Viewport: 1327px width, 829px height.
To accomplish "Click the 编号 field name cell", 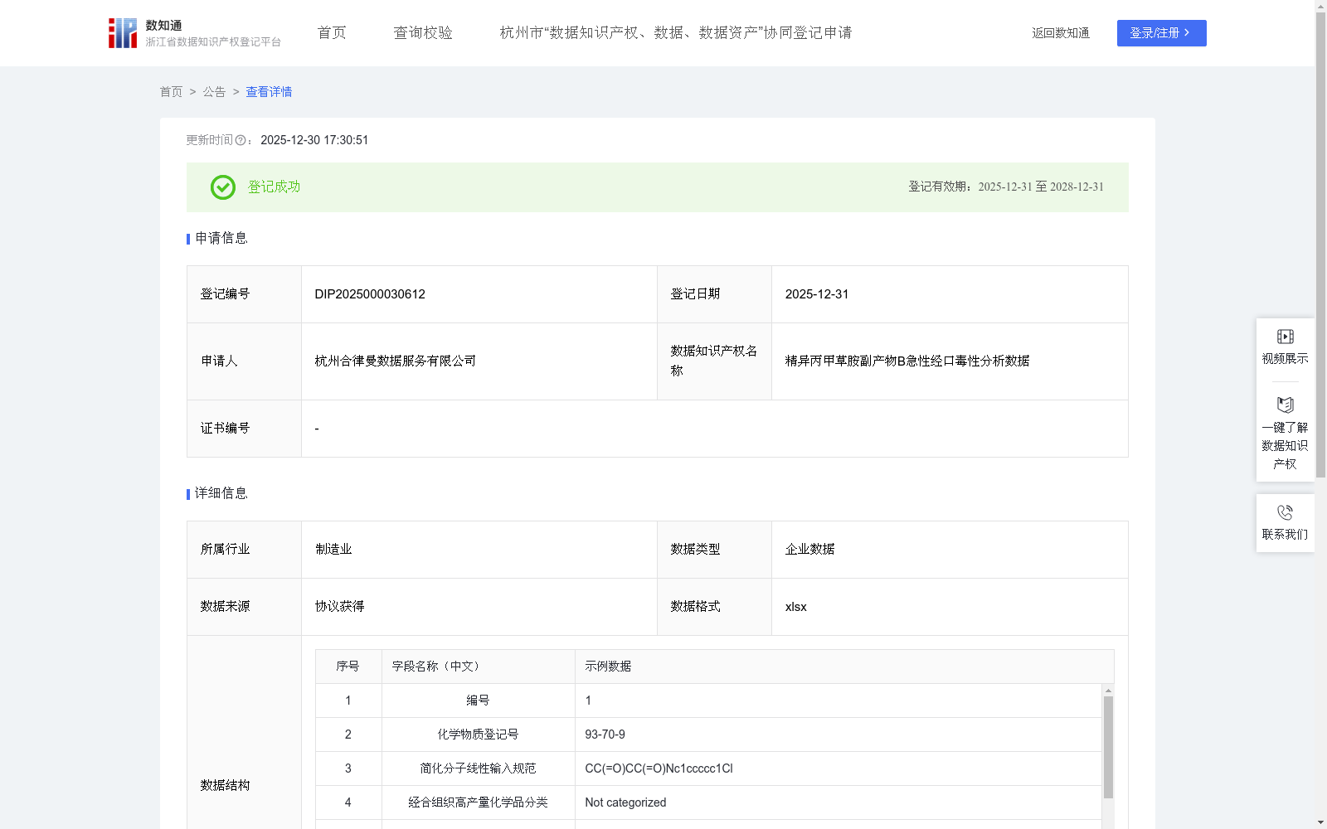I will click(x=479, y=701).
